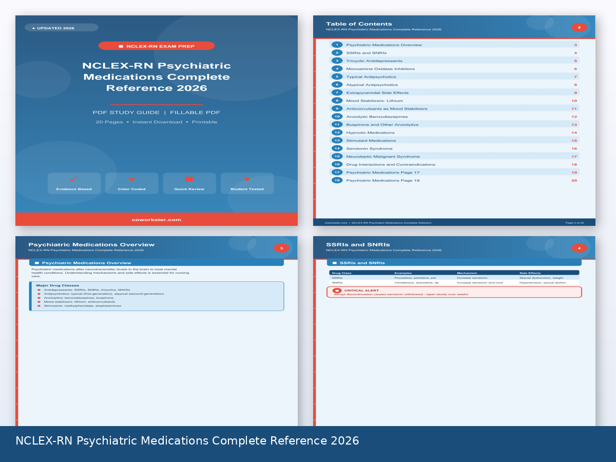
Task: Click the checkmark icon on Evidence Based badge
Action: pyautogui.click(x=73, y=180)
